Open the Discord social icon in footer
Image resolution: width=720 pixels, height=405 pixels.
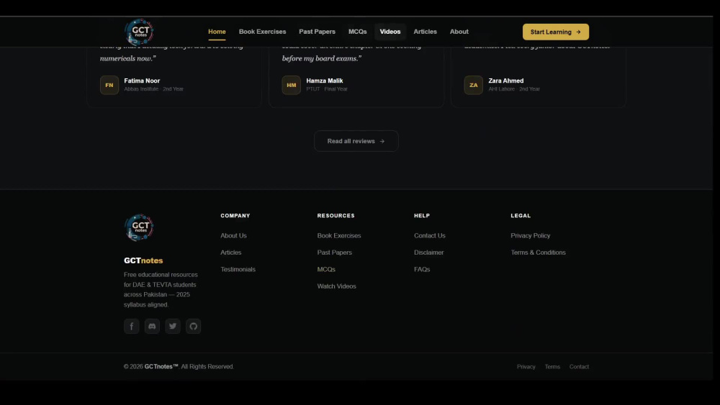click(152, 326)
